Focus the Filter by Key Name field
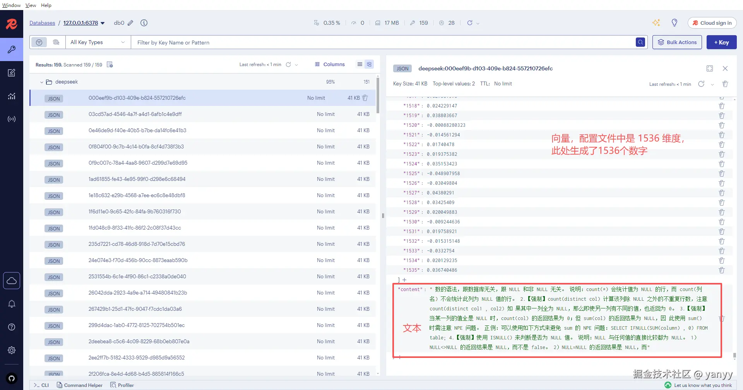Screen dimensions: 743x390 pyautogui.click(x=383, y=42)
